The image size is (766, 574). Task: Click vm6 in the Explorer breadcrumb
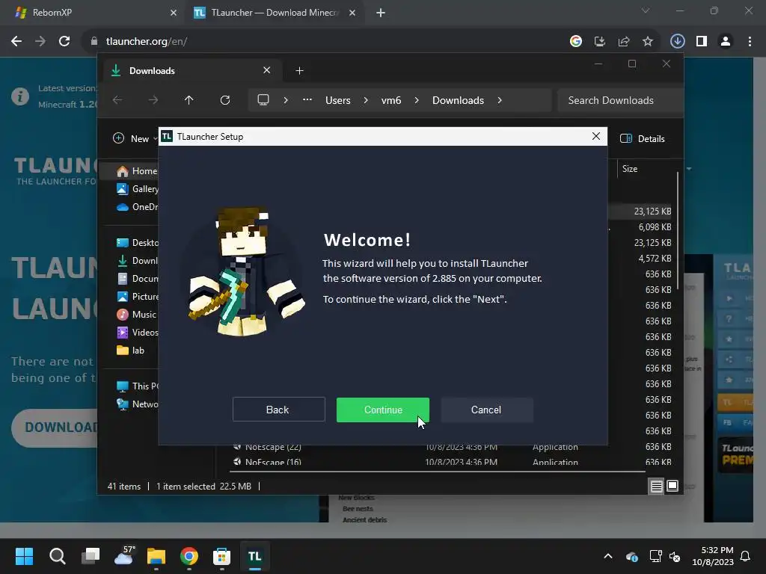pyautogui.click(x=391, y=100)
